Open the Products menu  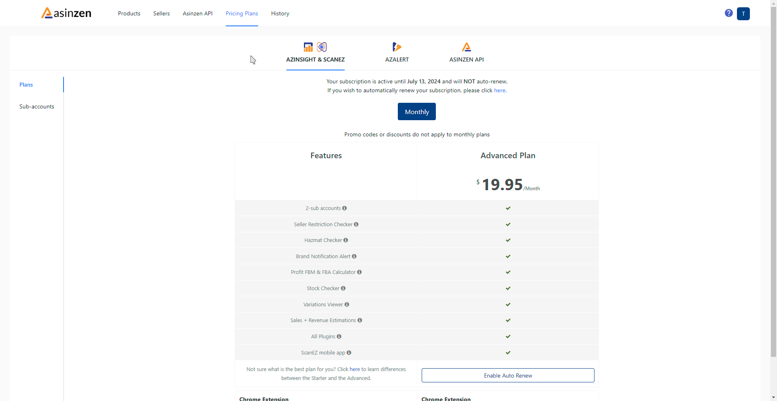point(129,13)
